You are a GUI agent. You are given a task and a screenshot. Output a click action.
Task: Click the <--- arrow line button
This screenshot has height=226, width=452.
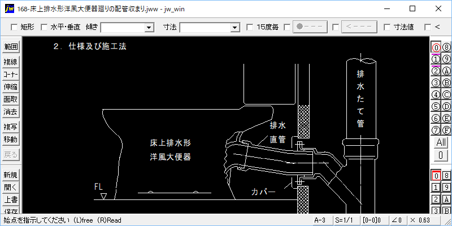[359, 27]
